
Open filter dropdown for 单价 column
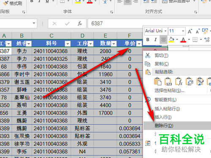[139, 44]
